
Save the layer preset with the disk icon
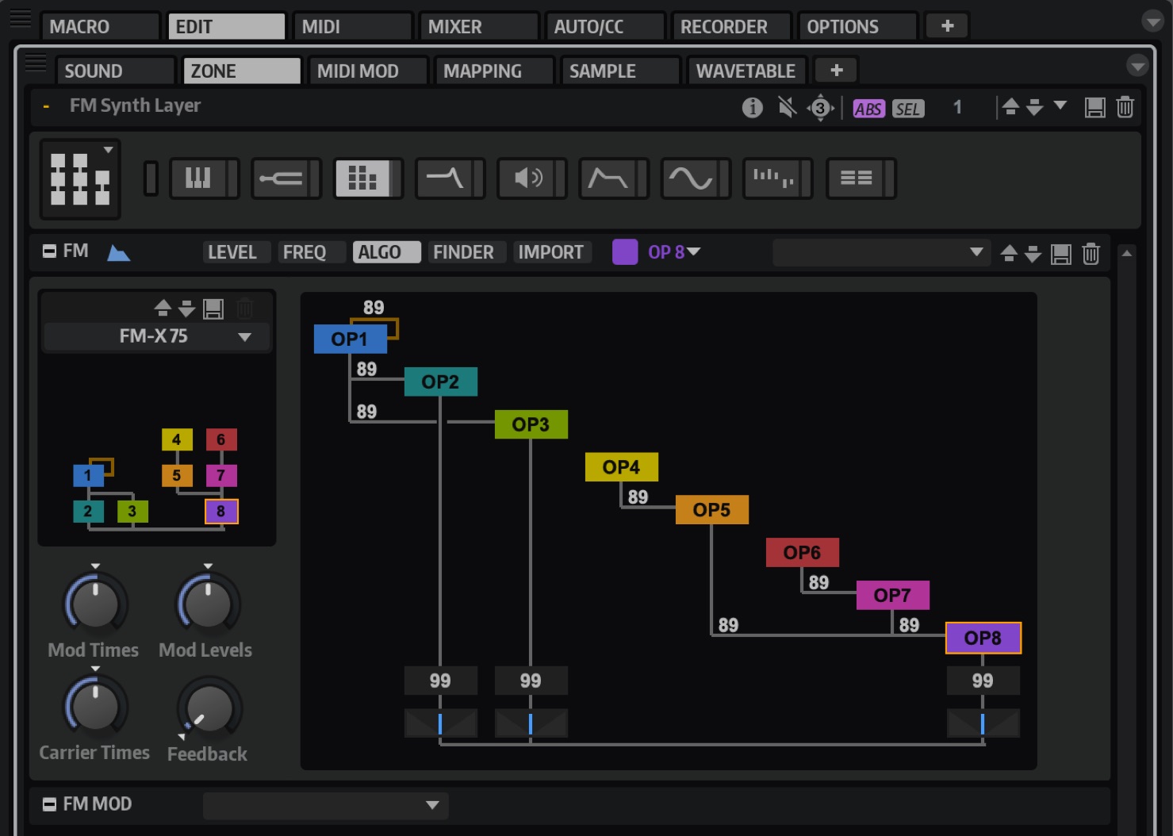1094,107
